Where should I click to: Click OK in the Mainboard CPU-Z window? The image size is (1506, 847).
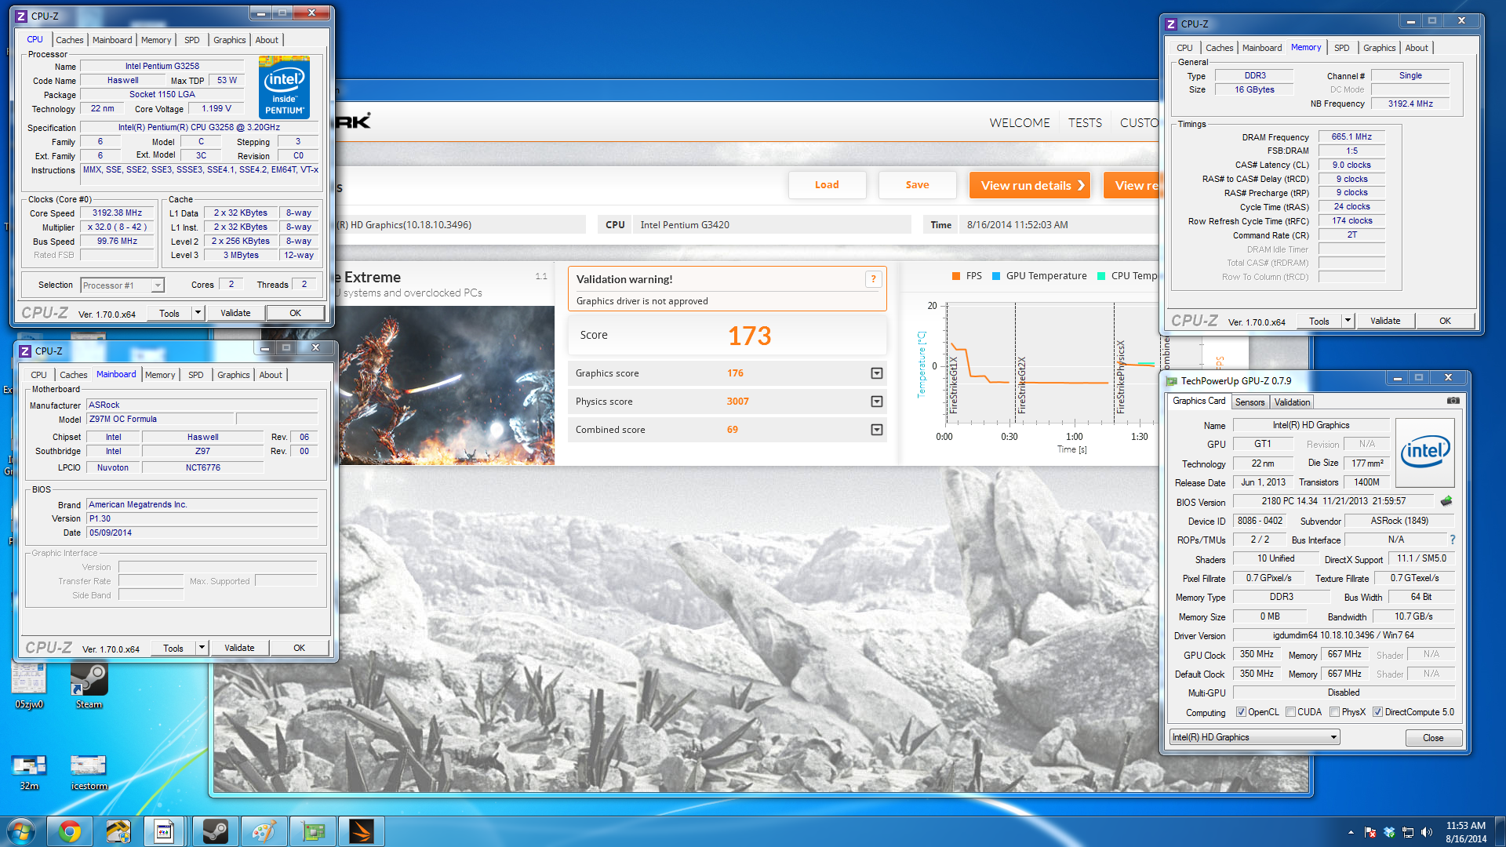pyautogui.click(x=299, y=648)
